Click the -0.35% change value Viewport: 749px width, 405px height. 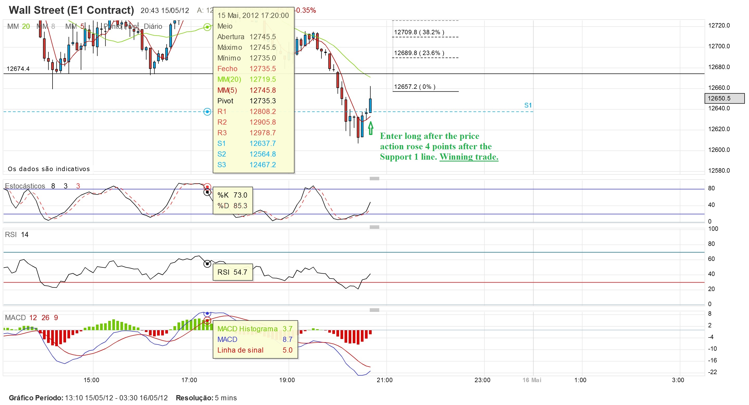tap(305, 10)
